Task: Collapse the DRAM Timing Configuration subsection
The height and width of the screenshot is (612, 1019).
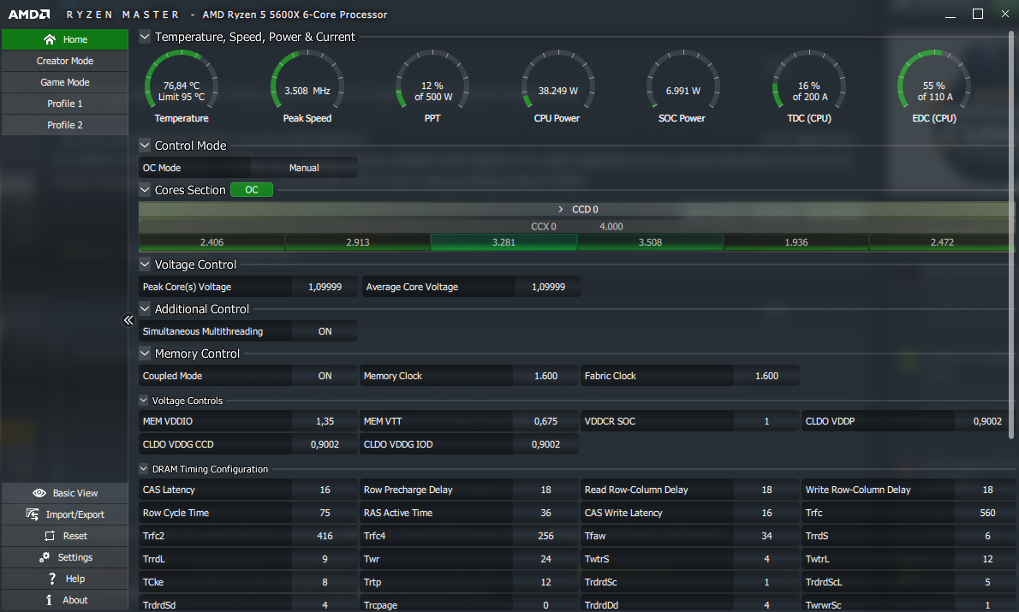Action: pos(144,468)
